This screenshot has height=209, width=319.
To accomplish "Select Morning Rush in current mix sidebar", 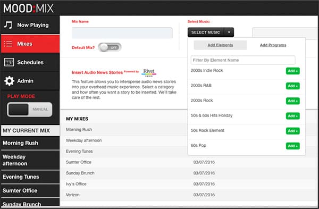I will click(x=30, y=143).
